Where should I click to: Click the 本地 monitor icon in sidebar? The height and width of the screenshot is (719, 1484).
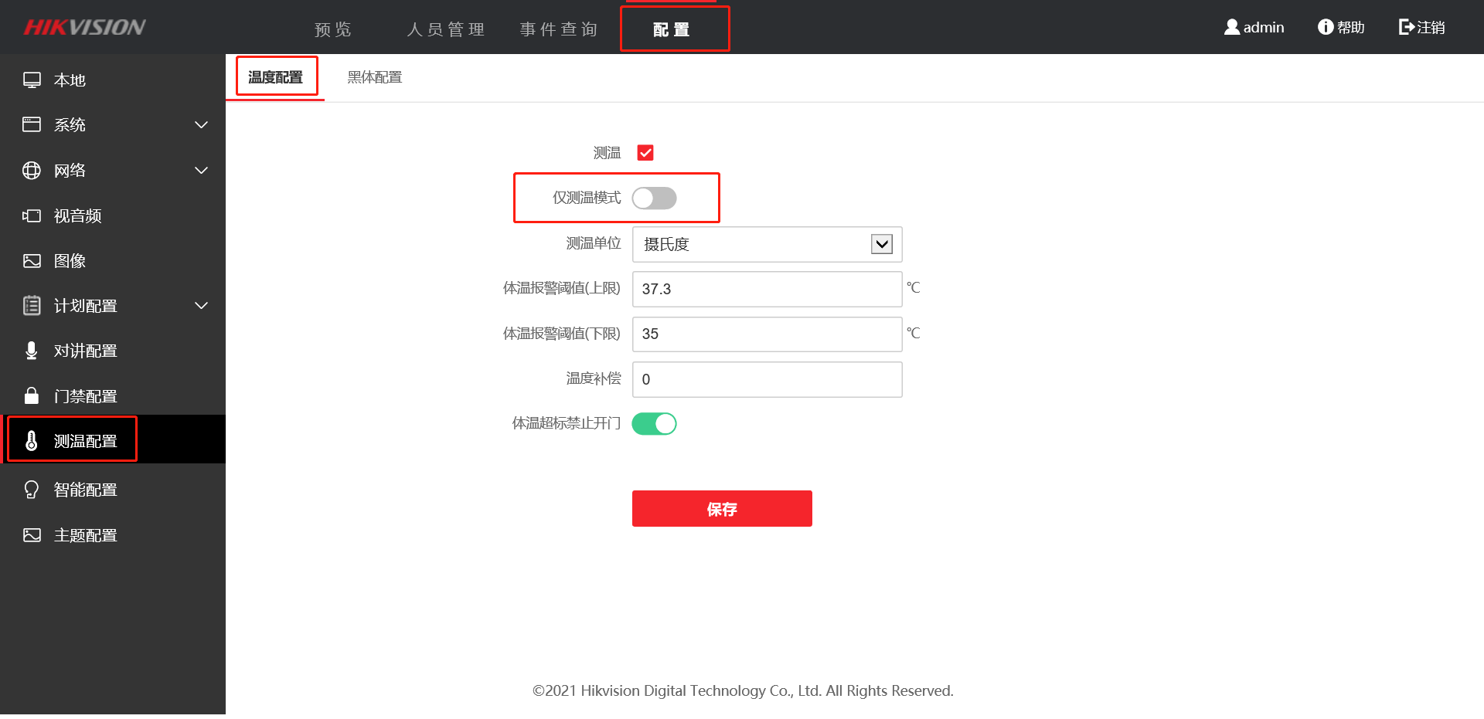[x=32, y=80]
